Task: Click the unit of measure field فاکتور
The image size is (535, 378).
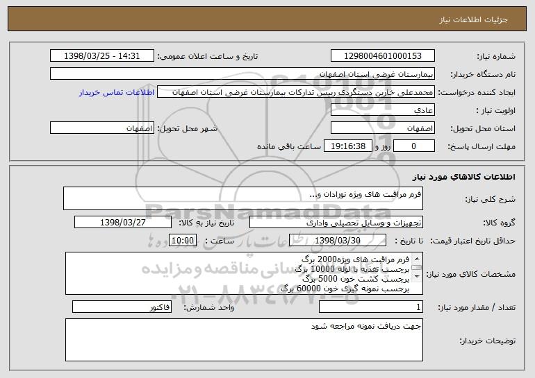Action: 122,307
